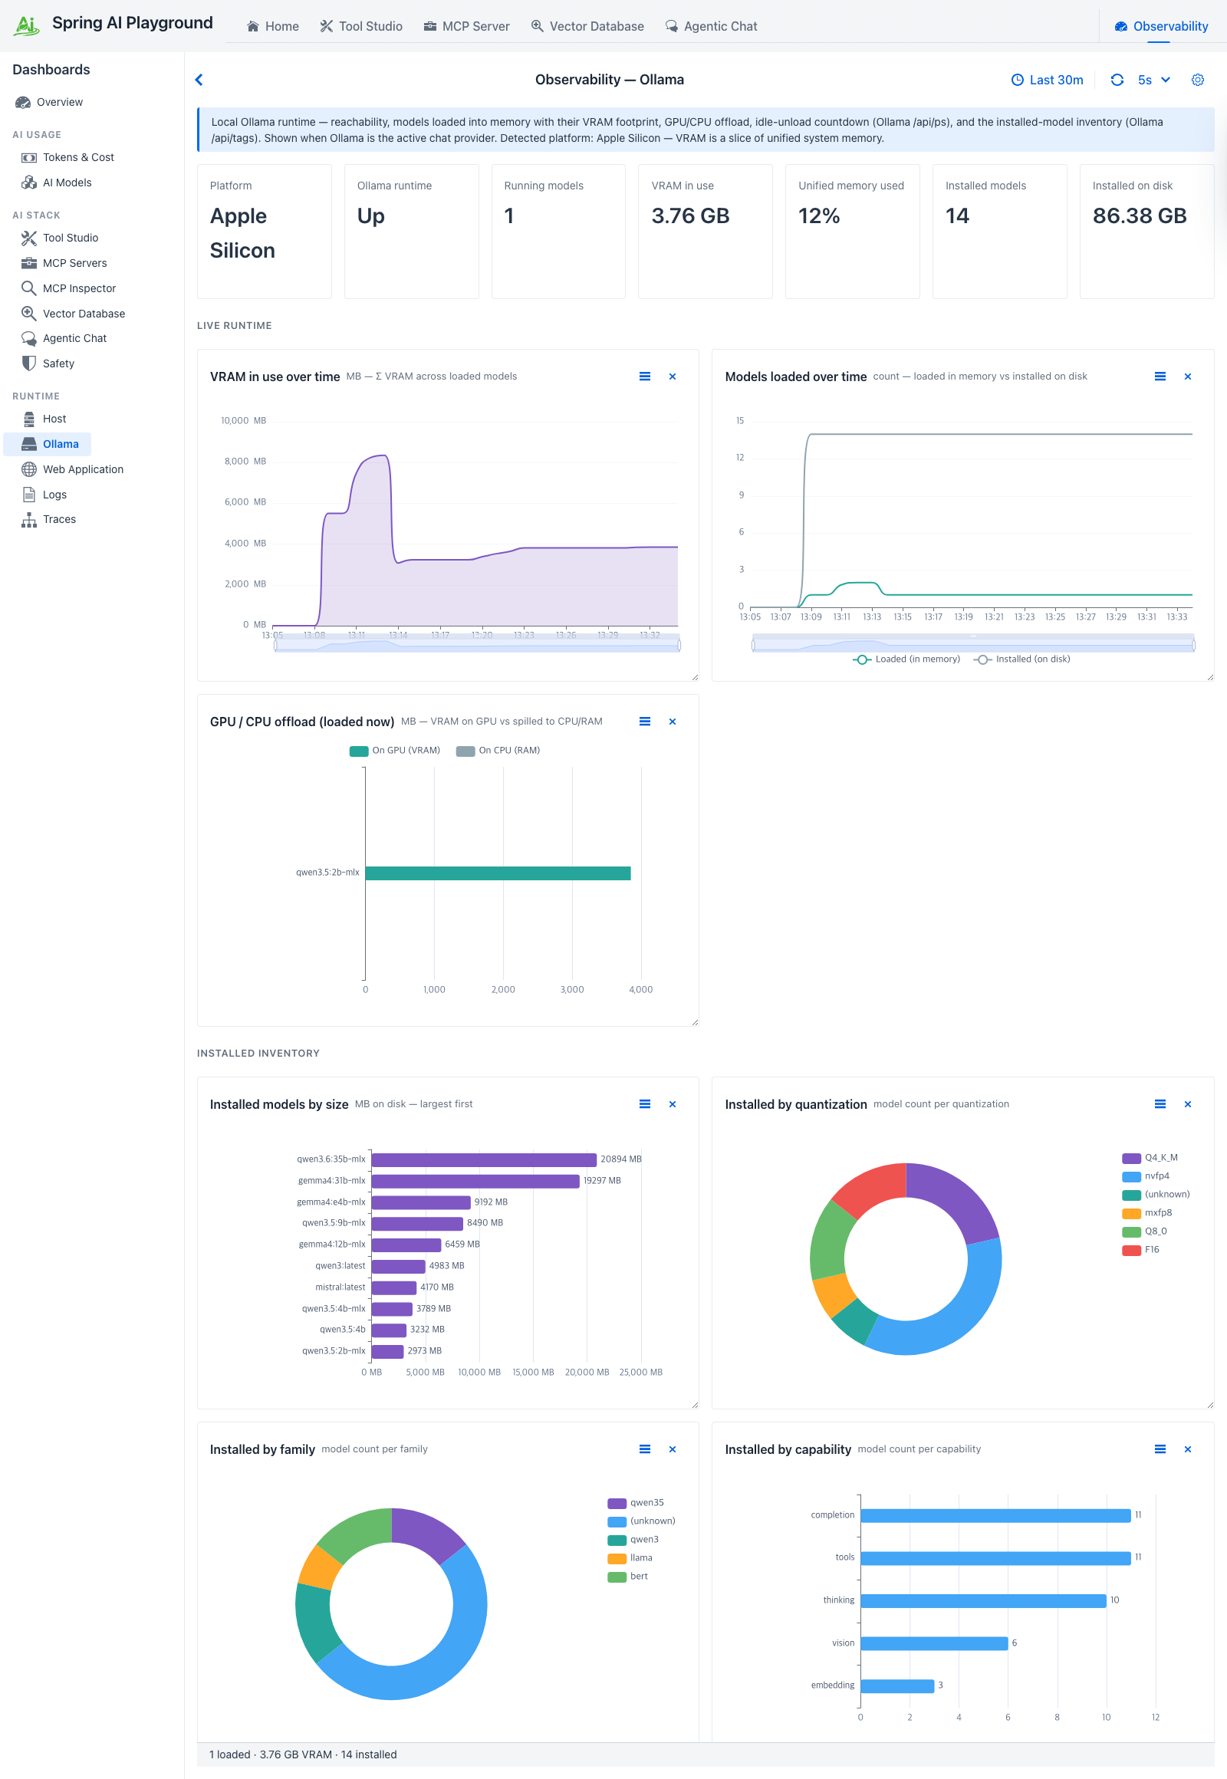This screenshot has width=1227, height=1779.
Task: Open dashboard settings gear icon
Action: pyautogui.click(x=1197, y=80)
